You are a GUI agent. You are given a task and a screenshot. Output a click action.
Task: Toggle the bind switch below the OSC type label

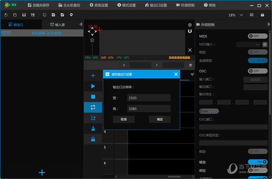[257, 151]
